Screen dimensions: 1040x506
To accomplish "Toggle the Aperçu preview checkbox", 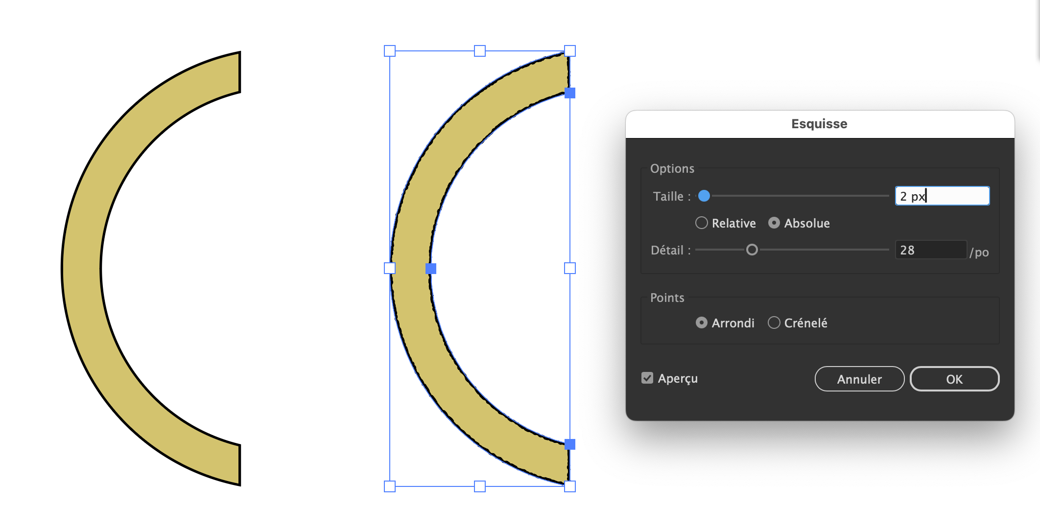I will [647, 378].
